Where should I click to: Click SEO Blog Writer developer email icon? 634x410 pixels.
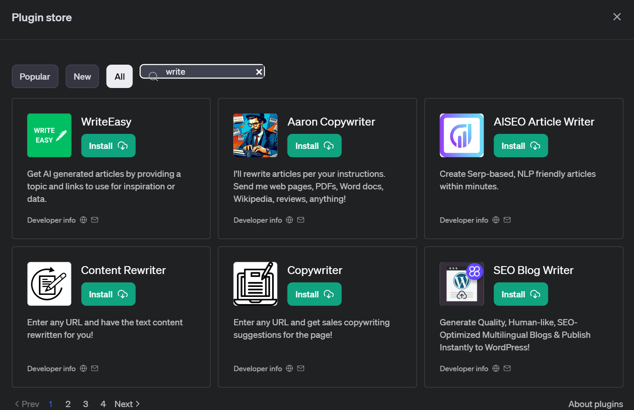coord(507,368)
